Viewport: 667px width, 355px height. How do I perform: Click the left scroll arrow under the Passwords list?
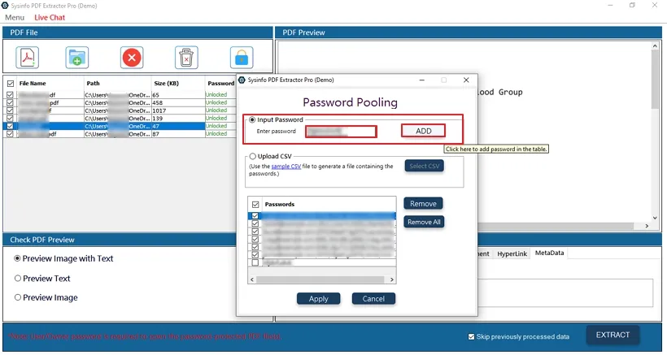[x=252, y=279]
